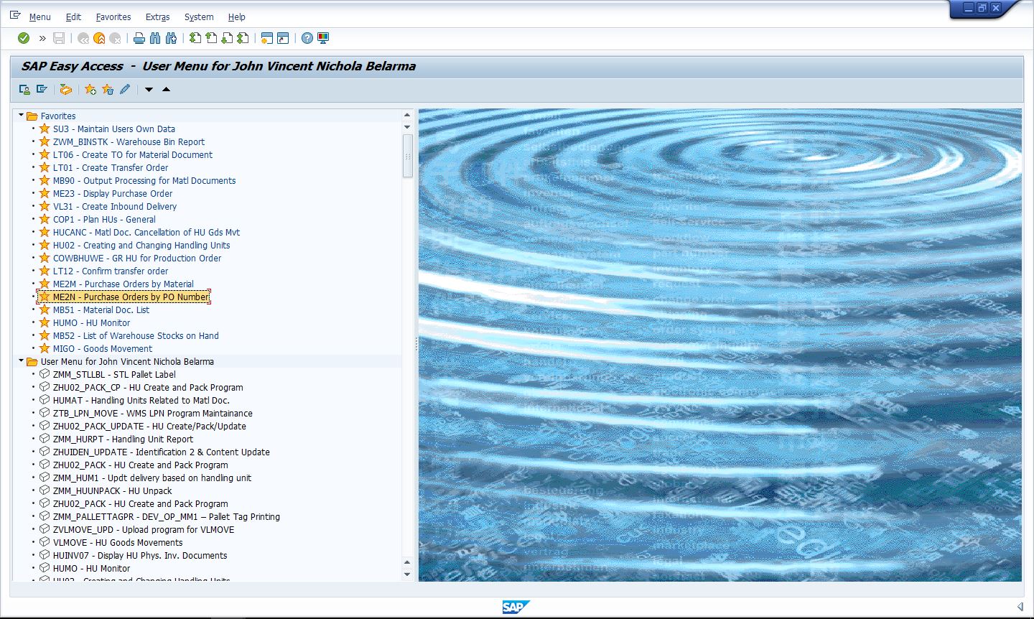The height and width of the screenshot is (619, 1034).
Task: Click the Change Favorites pencil icon
Action: pyautogui.click(x=125, y=90)
